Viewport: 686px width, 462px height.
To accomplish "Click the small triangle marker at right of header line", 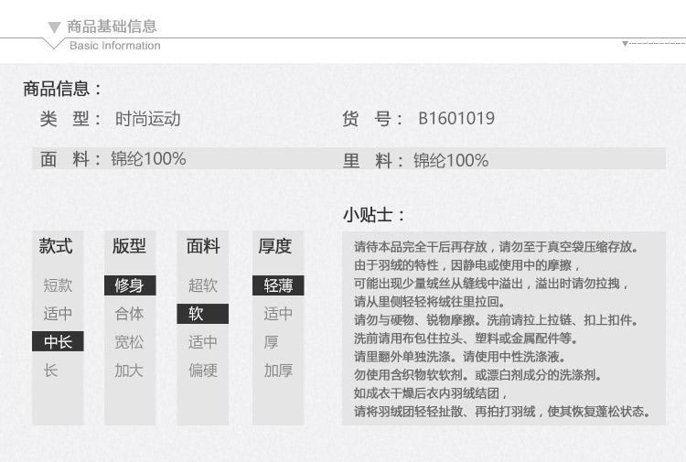I will (625, 43).
